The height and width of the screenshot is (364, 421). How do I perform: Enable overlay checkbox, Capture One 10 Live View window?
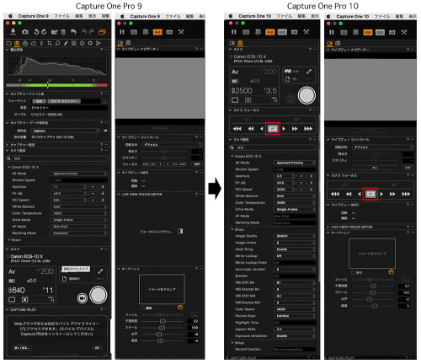point(353,272)
